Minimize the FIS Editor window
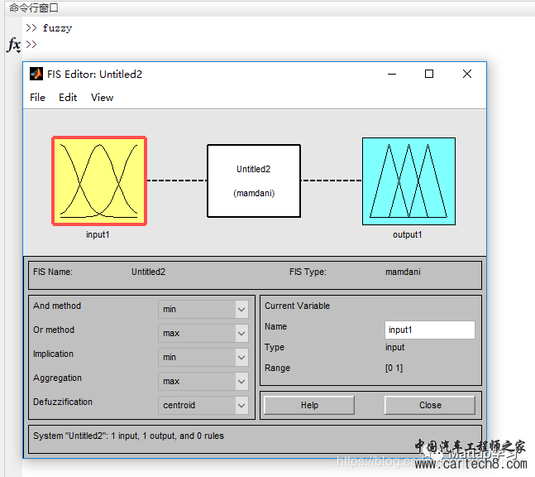 [392, 74]
